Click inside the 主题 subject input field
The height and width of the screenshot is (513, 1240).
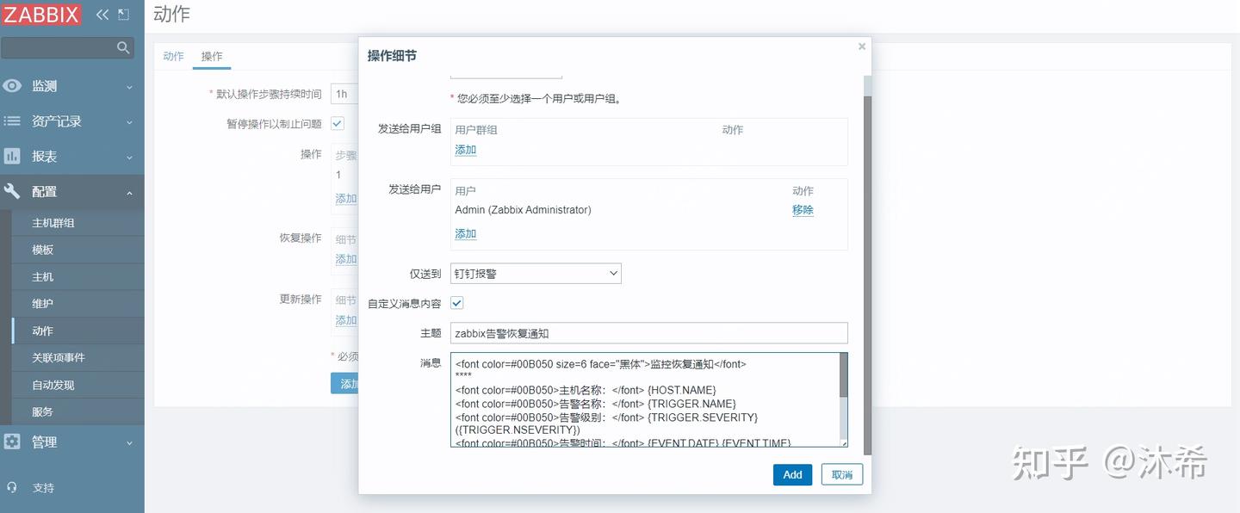click(646, 332)
